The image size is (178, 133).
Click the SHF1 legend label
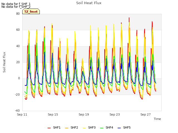click(57, 127)
